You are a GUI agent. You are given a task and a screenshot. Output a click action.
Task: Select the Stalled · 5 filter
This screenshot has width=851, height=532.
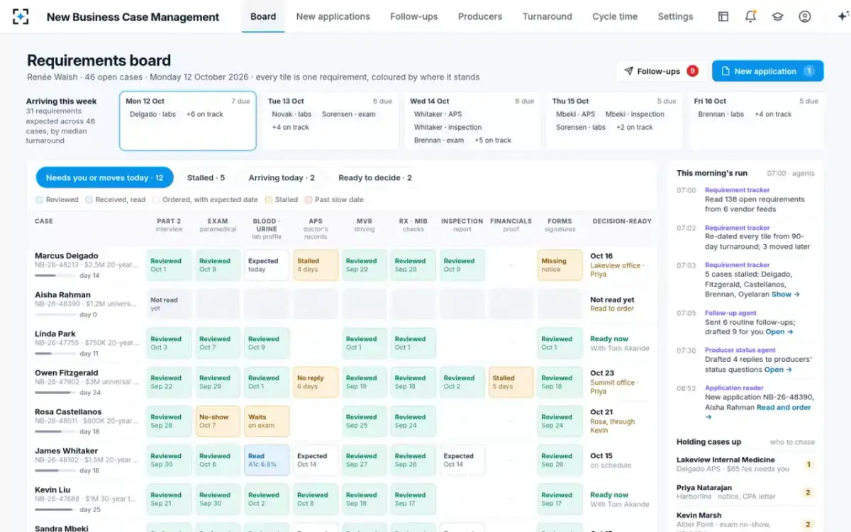click(x=206, y=178)
